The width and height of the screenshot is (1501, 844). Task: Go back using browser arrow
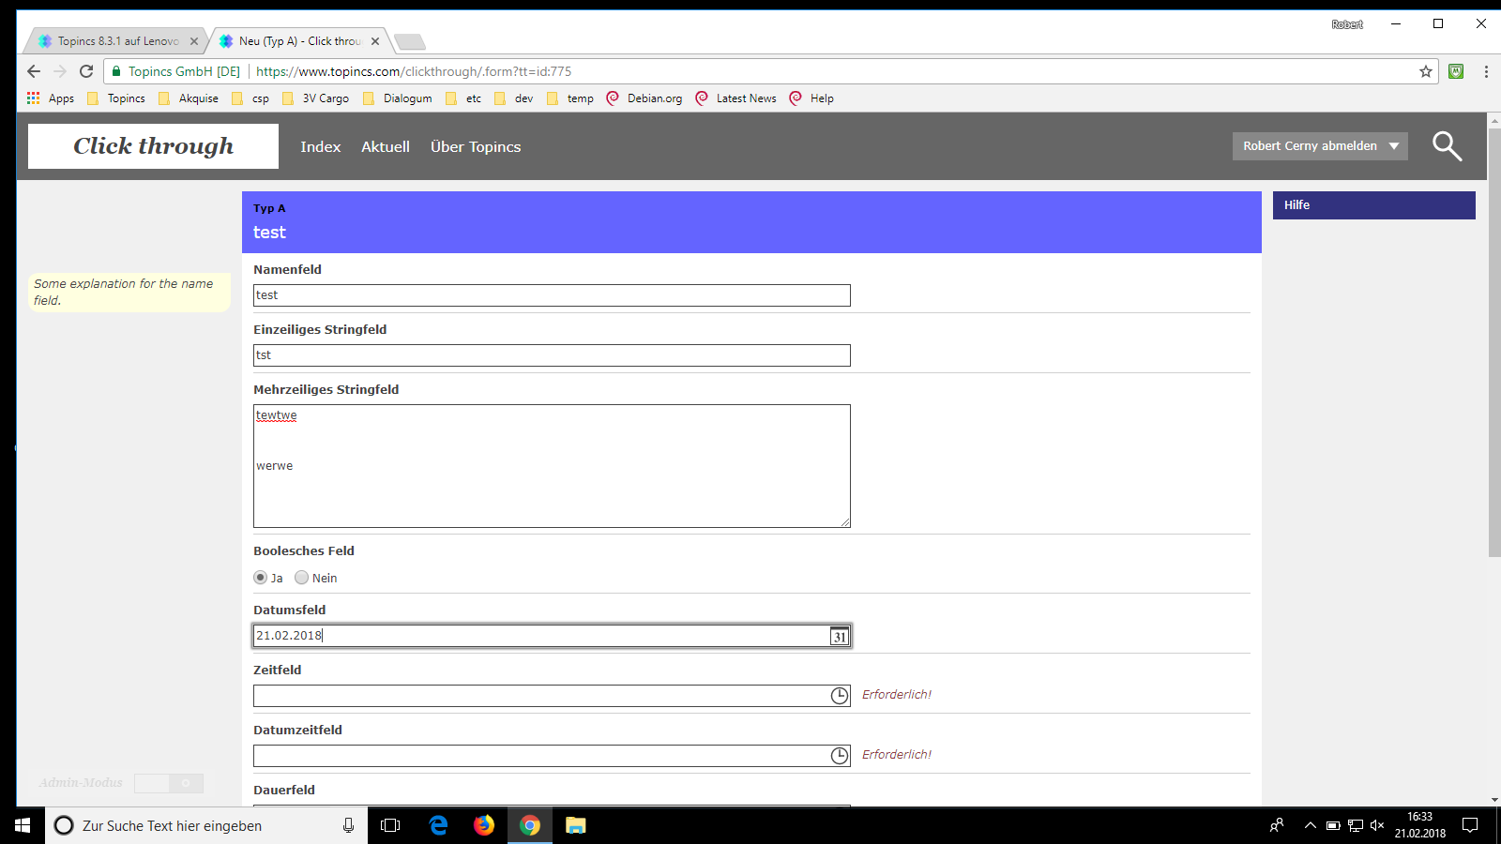click(x=34, y=71)
